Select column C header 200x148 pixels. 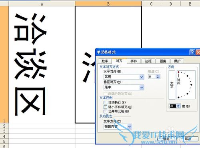tap(151, 4)
